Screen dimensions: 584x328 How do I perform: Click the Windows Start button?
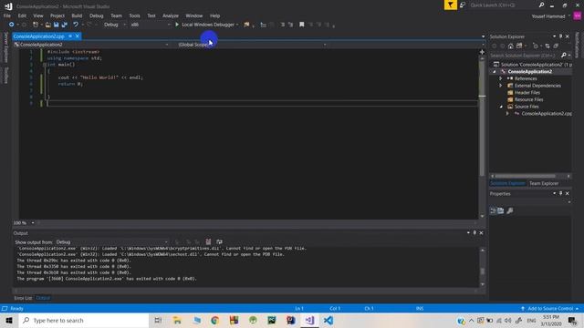tap(9, 320)
